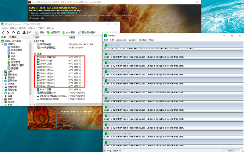Open the 工具(T) menu in AIDA64
This screenshot has width=244, height=152.
point(41,28)
